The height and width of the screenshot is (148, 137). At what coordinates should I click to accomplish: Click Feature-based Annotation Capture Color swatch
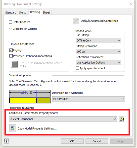click(x=14, y=64)
